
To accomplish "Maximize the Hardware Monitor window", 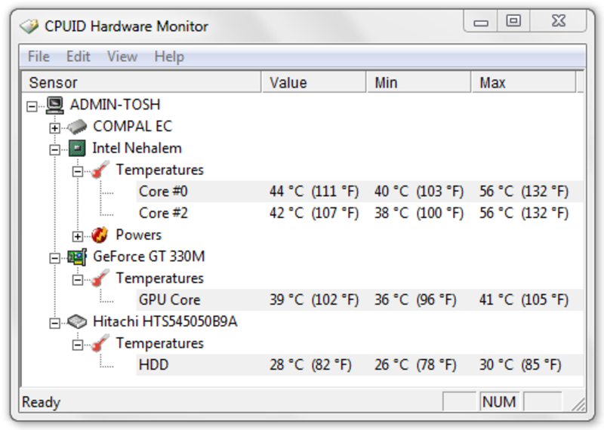I will pos(513,21).
